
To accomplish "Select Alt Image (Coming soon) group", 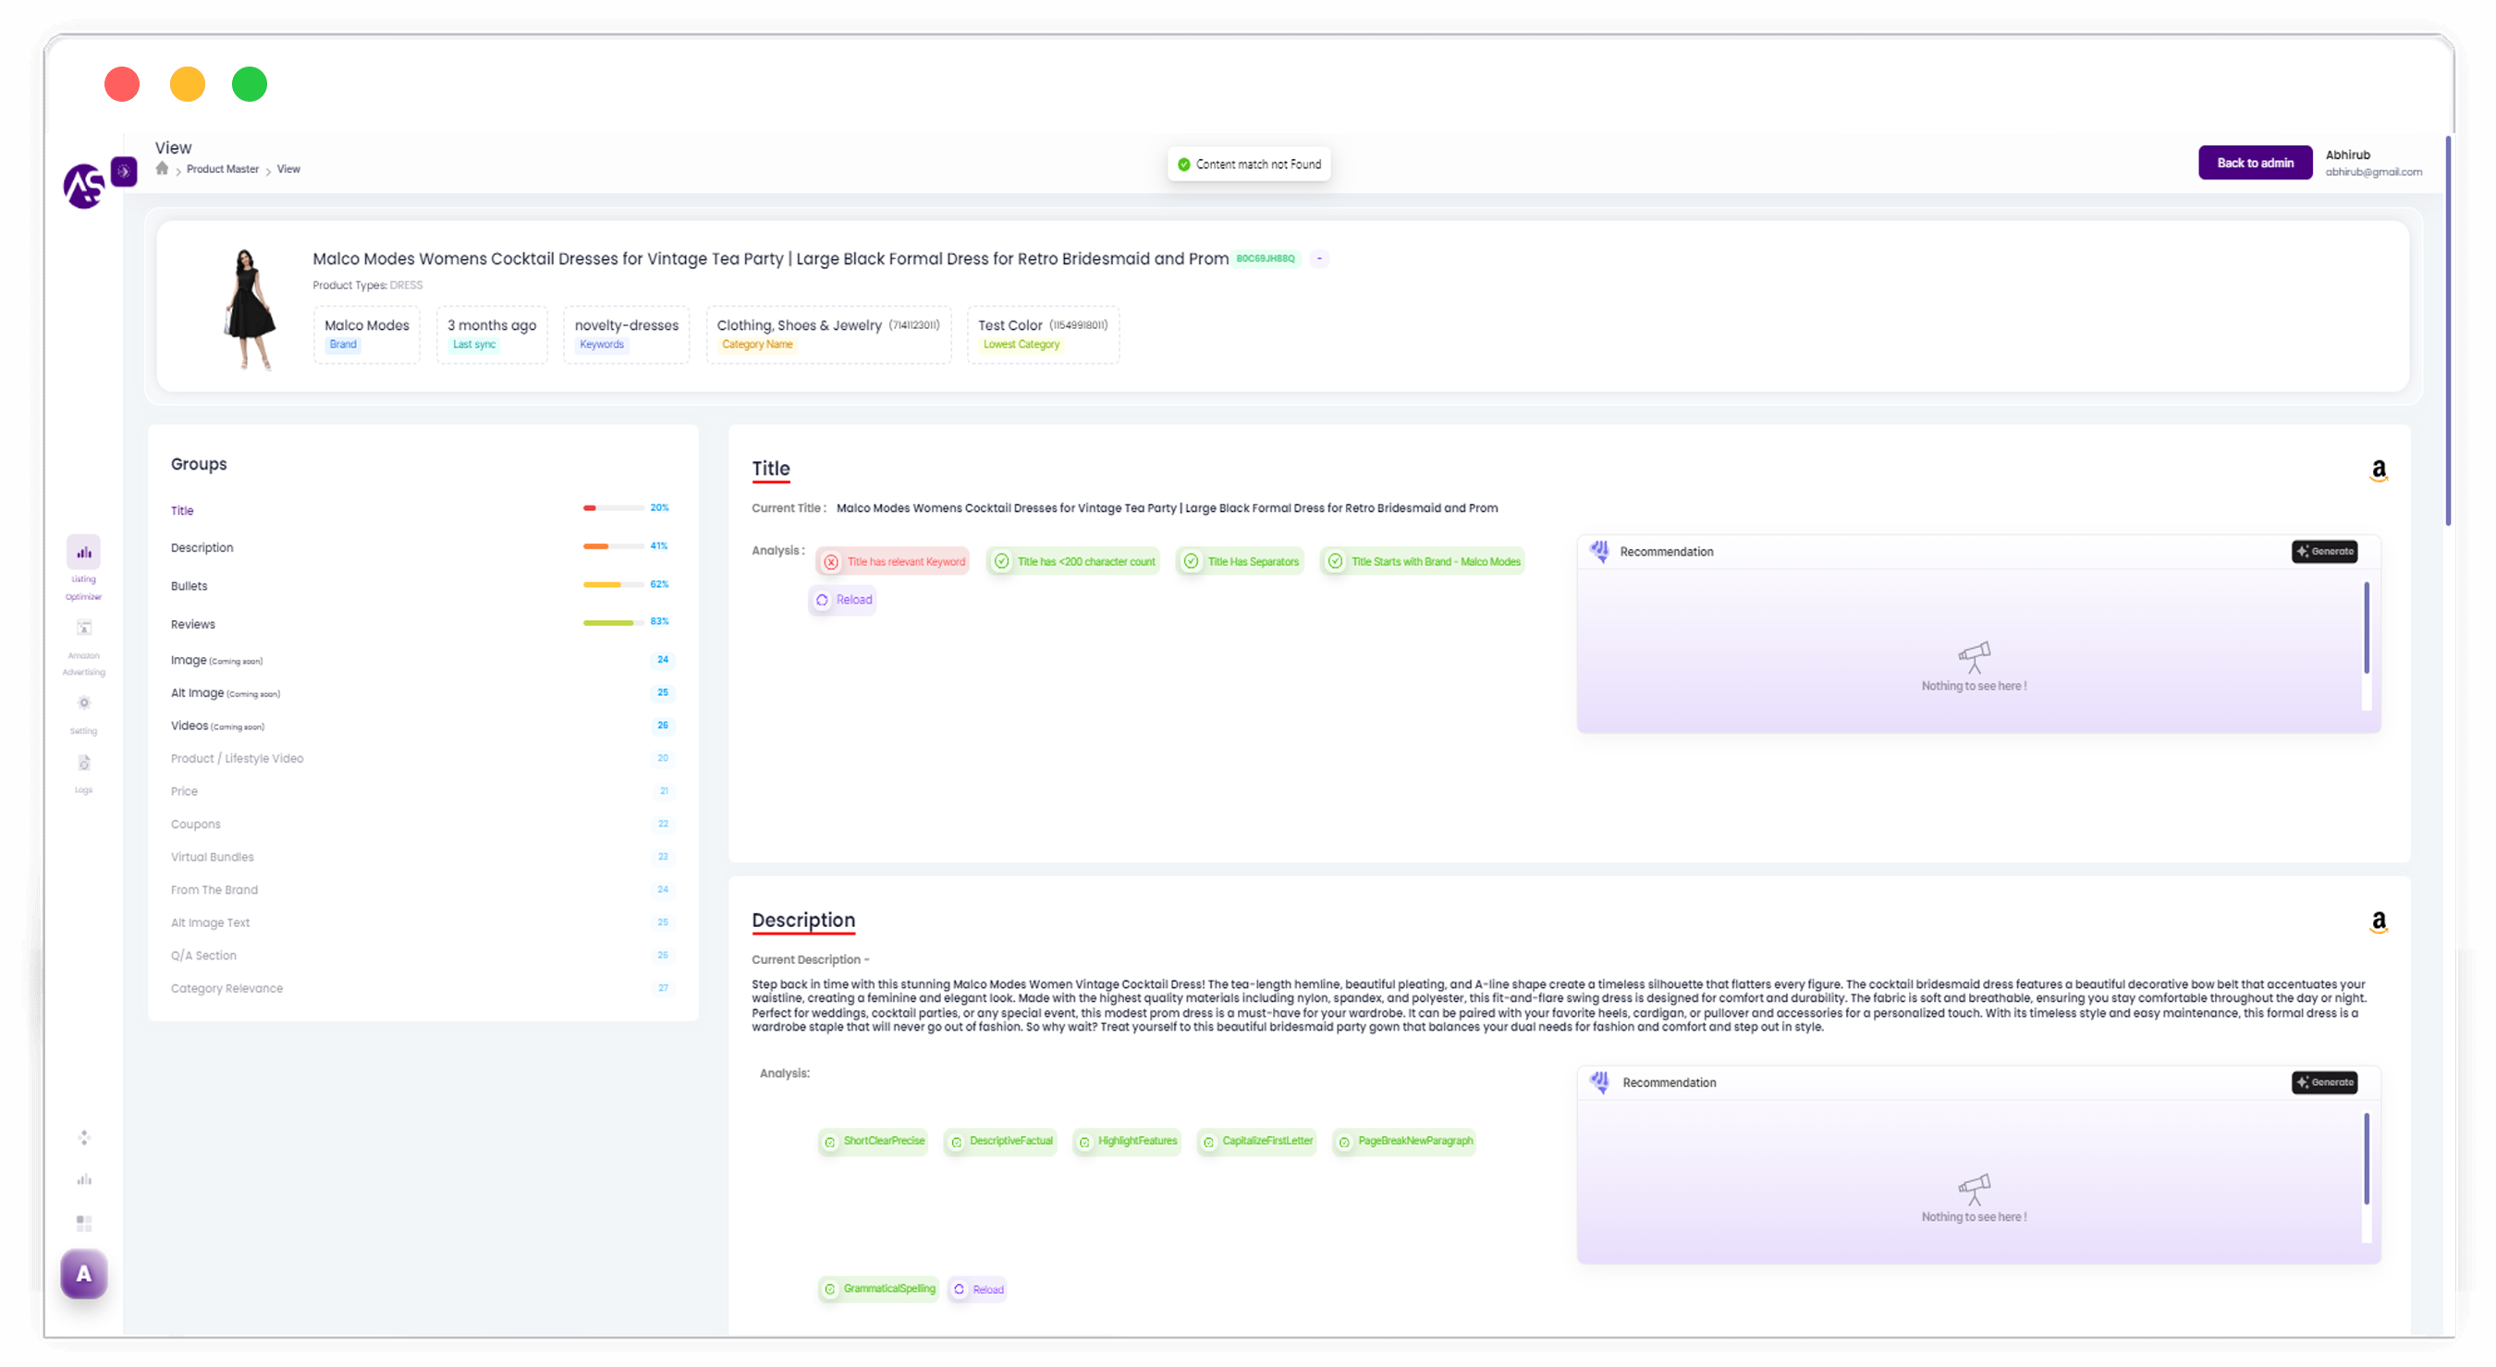I will coord(225,692).
